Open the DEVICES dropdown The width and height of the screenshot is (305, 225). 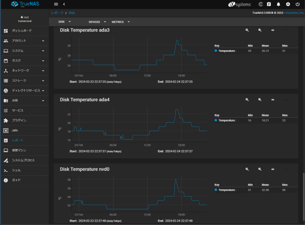[x=97, y=22]
